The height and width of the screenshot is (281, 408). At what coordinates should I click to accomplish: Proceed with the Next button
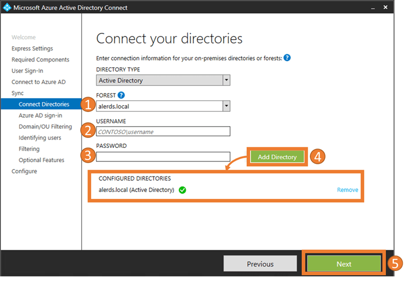344,264
